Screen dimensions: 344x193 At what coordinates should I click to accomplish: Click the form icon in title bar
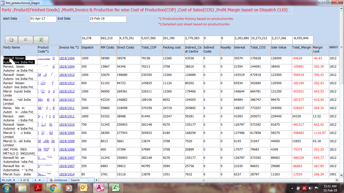click(x=3, y=3)
